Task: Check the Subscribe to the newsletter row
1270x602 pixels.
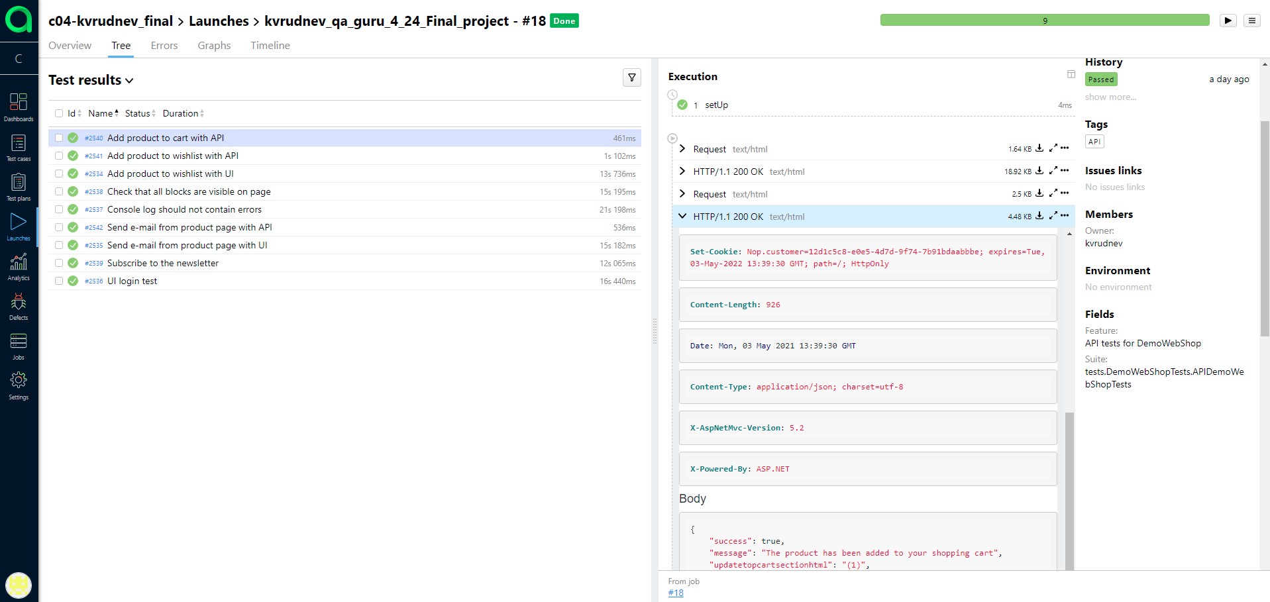Action: tap(59, 263)
